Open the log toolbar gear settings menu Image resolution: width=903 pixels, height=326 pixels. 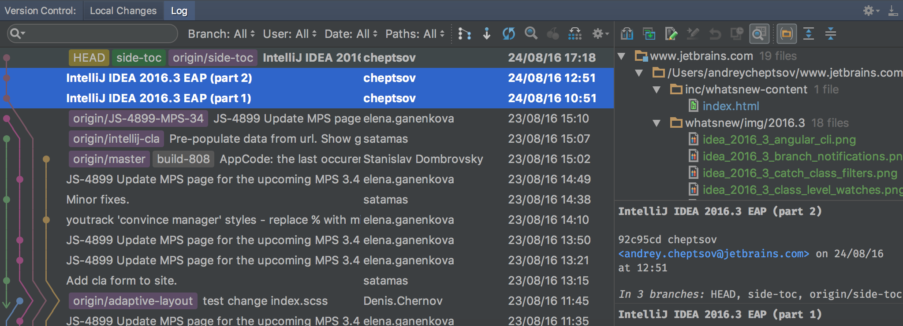click(x=600, y=34)
